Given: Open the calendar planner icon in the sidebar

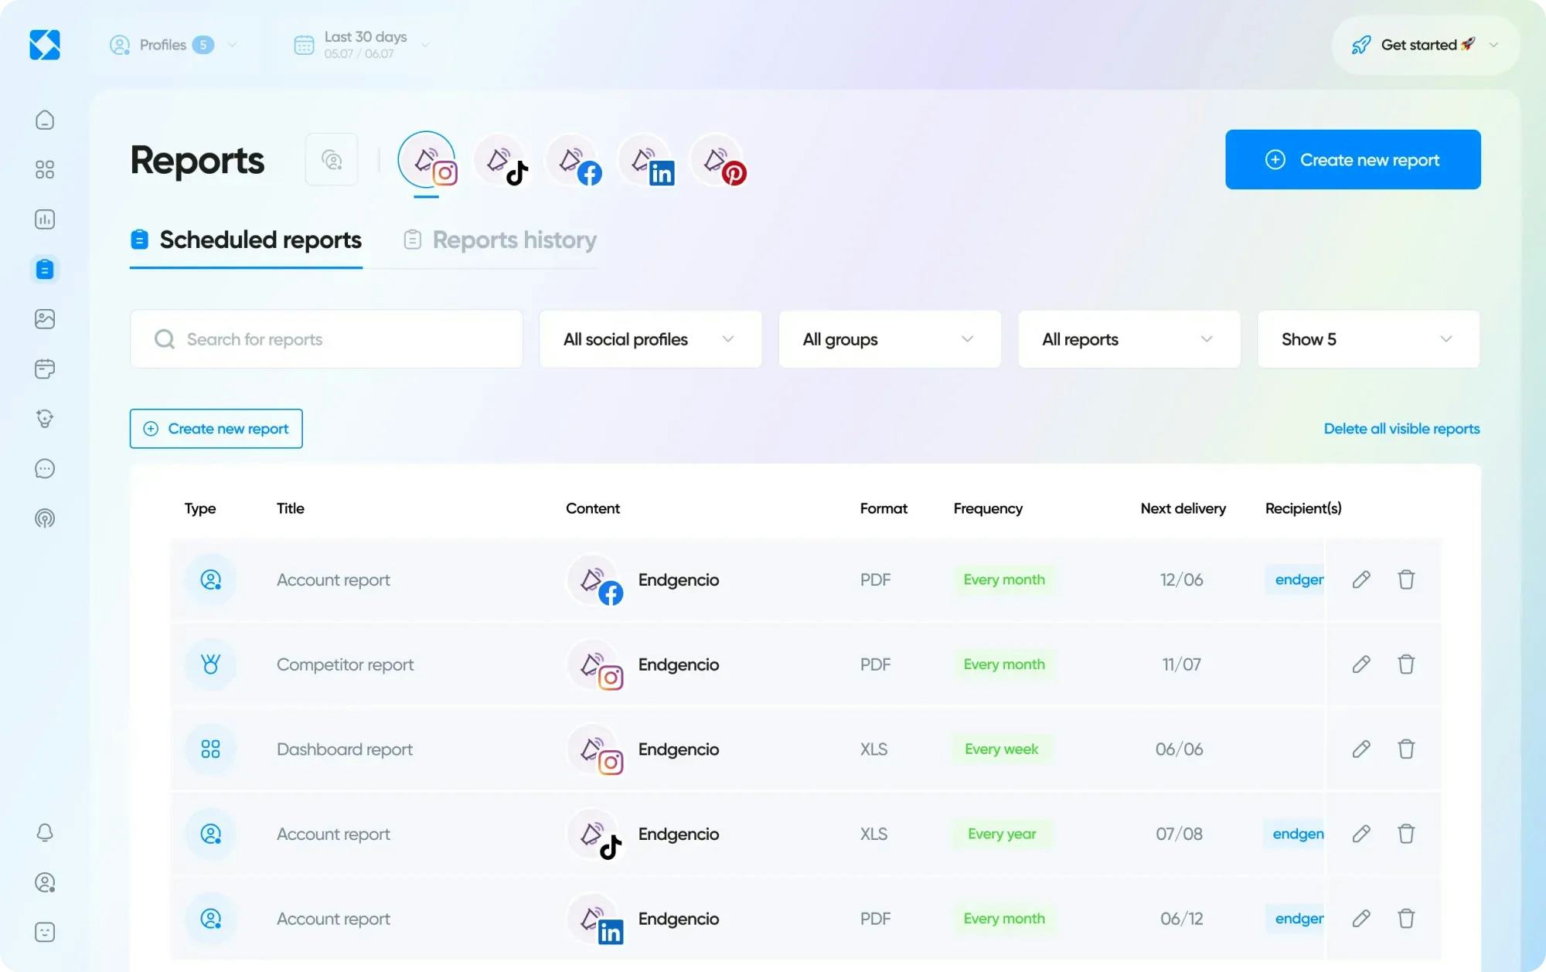Looking at the screenshot, I should 44,369.
